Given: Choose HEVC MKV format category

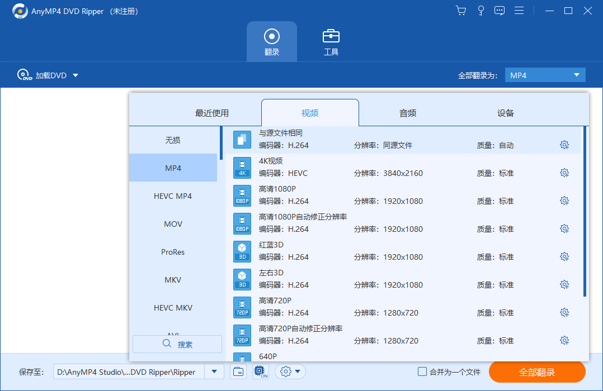Looking at the screenshot, I should pyautogui.click(x=173, y=308).
